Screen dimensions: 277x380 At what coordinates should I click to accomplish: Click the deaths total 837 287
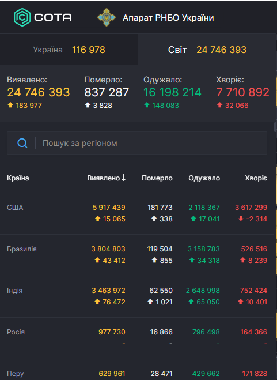(107, 92)
